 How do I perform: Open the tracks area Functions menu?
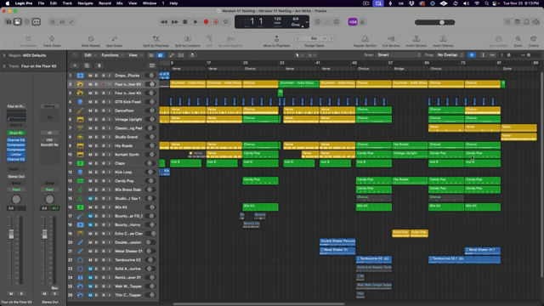coord(111,55)
